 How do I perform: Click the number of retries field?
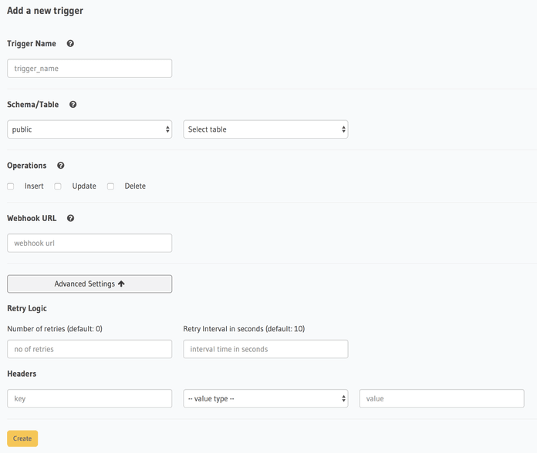click(x=89, y=349)
